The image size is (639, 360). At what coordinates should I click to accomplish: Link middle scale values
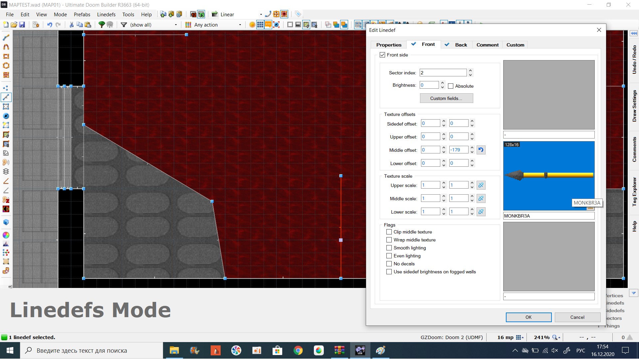click(481, 199)
